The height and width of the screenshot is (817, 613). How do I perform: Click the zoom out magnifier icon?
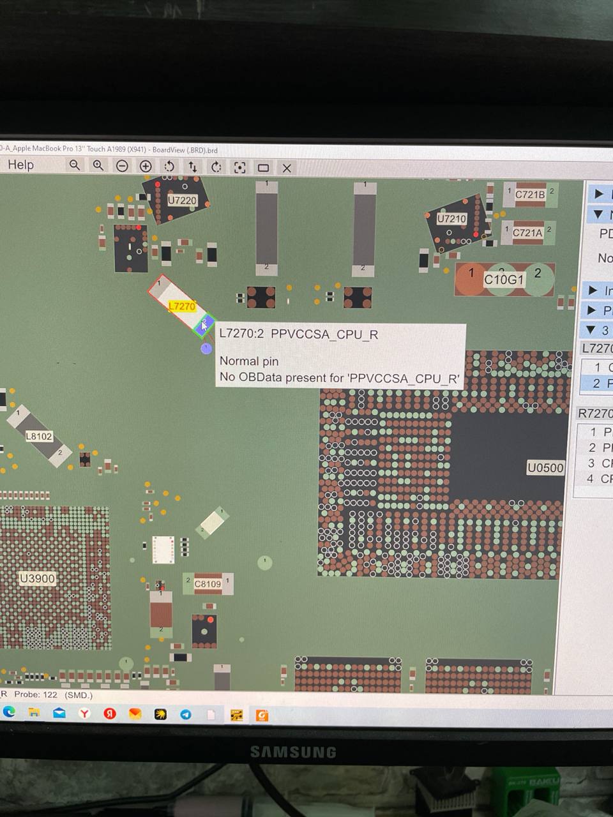(x=75, y=165)
